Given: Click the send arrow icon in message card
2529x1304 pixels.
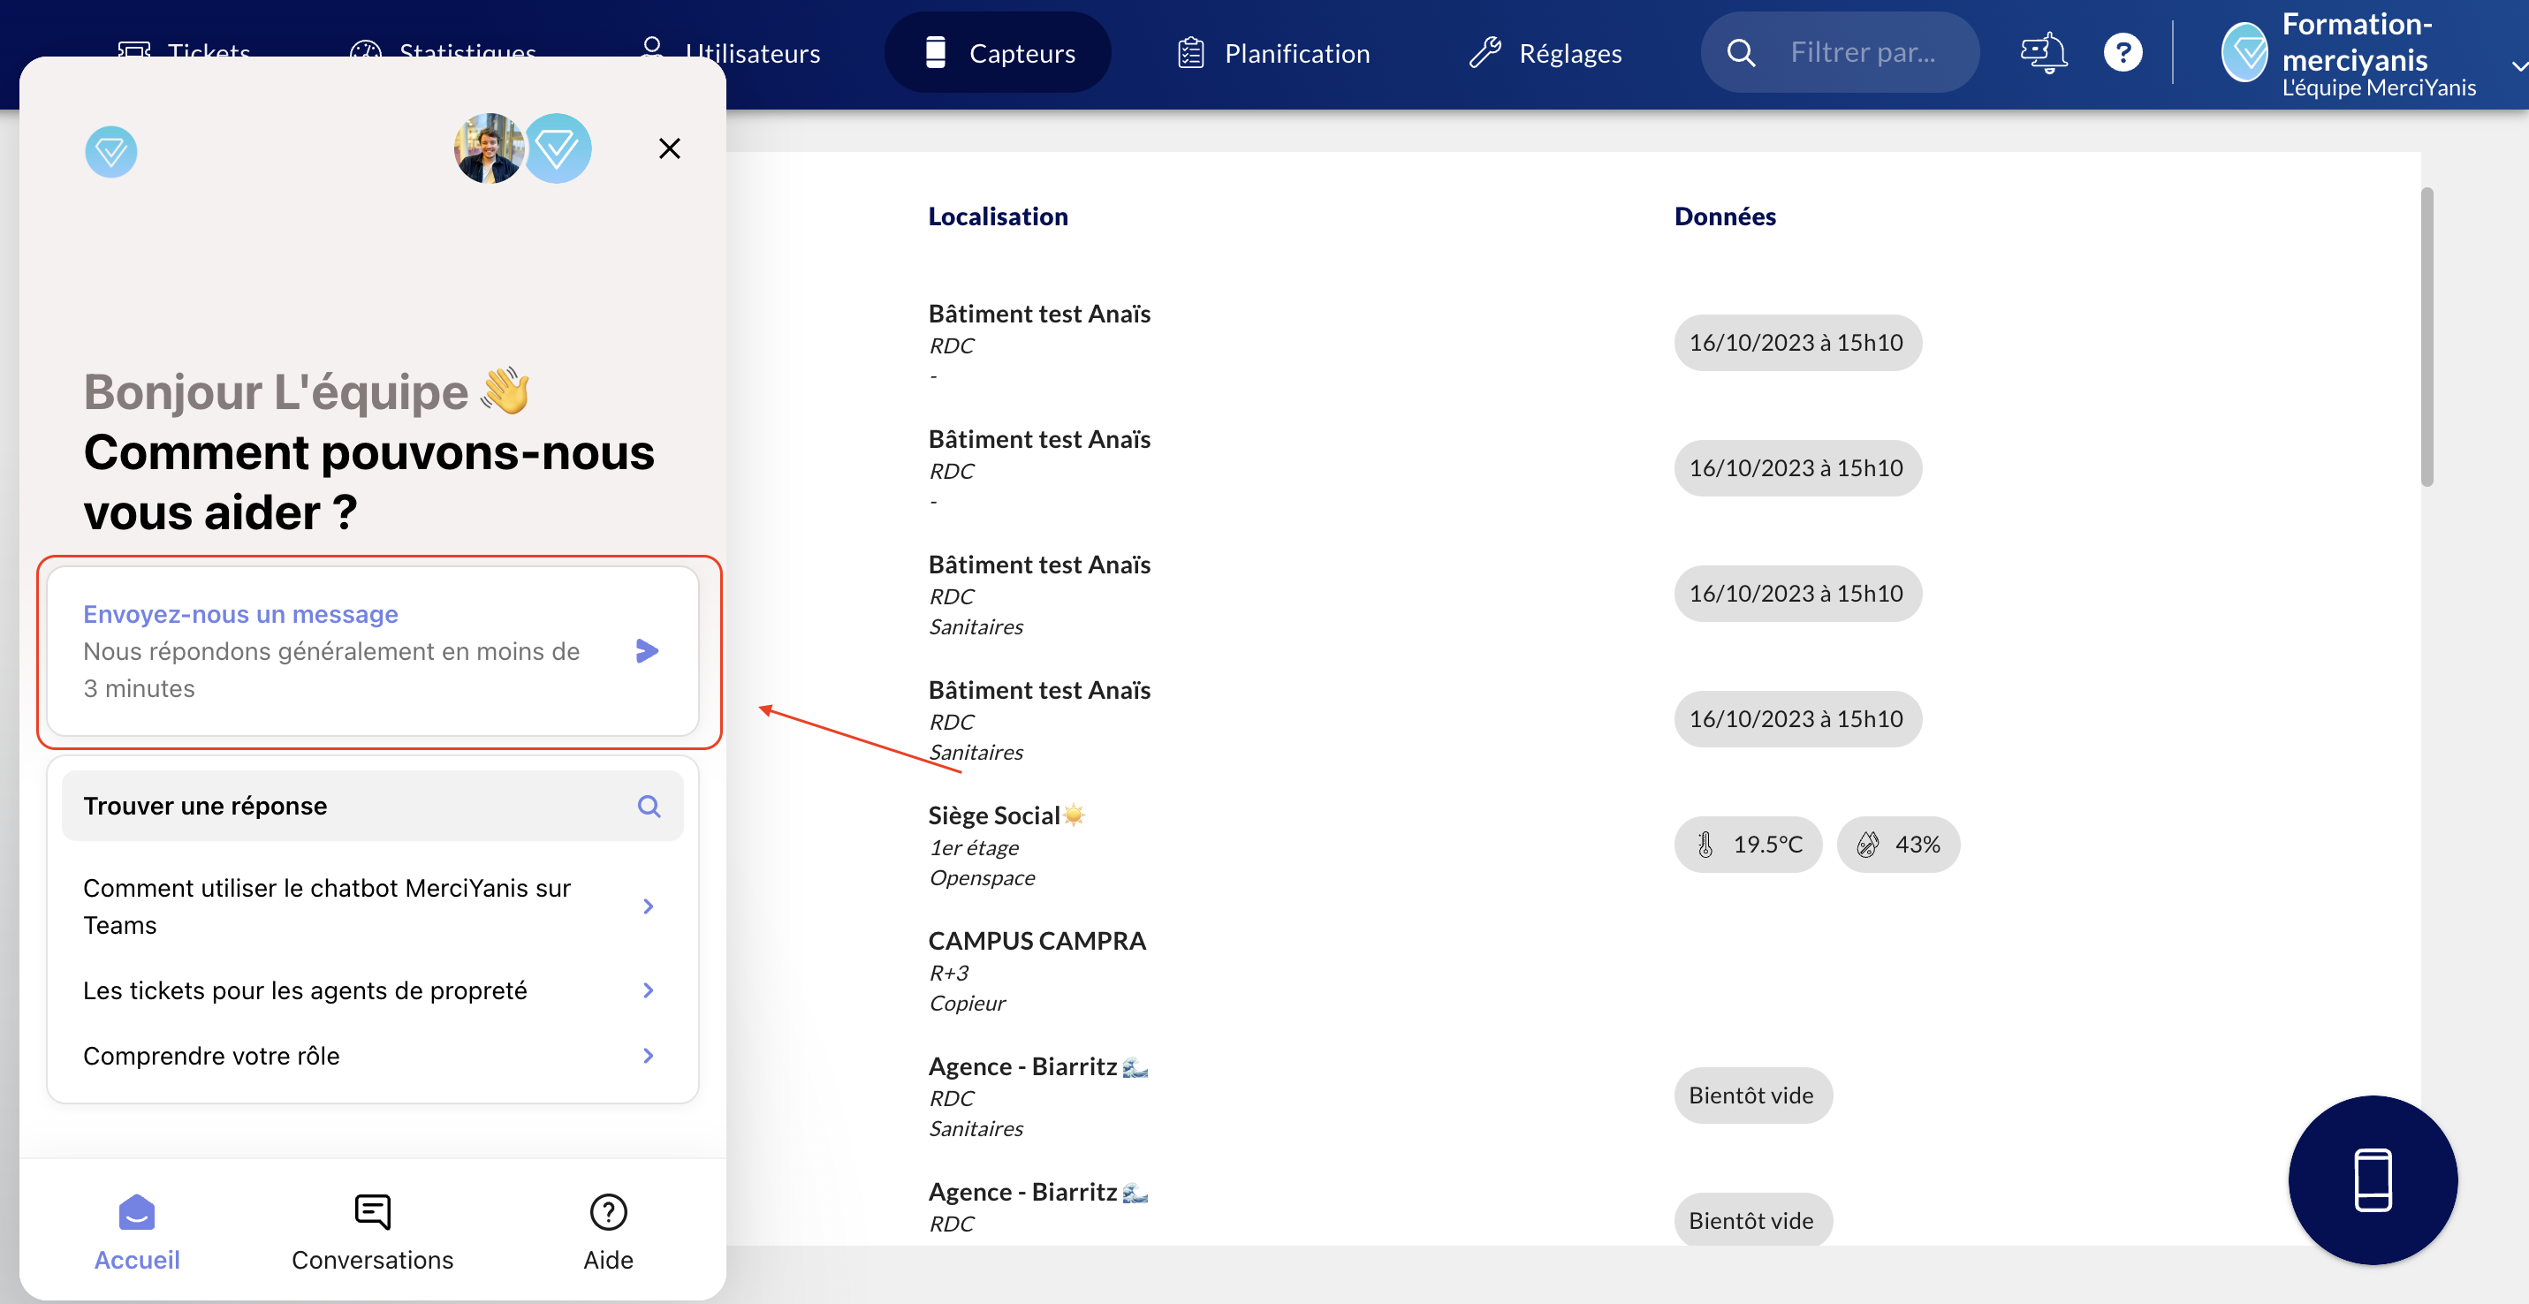Looking at the screenshot, I should [647, 650].
